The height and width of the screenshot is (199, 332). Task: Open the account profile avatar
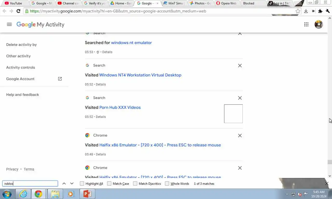click(x=319, y=24)
